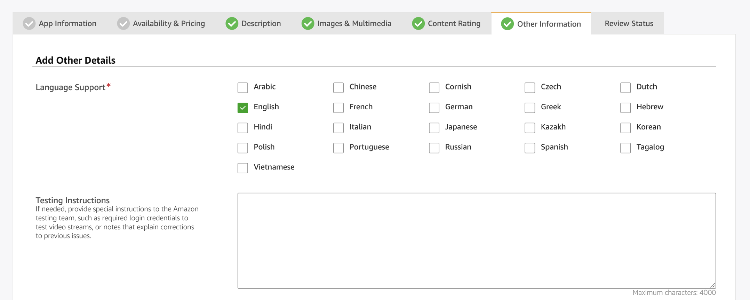Click the gray checkmark icon beside Availability & Pricing
The width and height of the screenshot is (750, 300).
[x=123, y=24]
